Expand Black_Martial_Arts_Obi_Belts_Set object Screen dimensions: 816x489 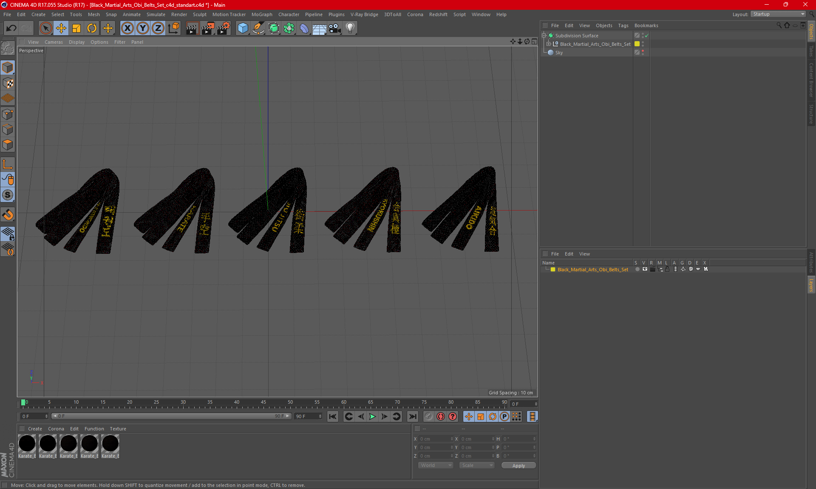pos(549,44)
